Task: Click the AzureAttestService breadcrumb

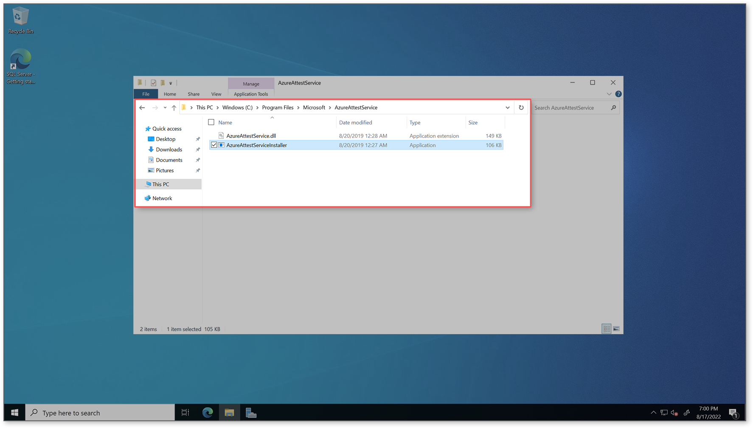Action: pyautogui.click(x=356, y=107)
